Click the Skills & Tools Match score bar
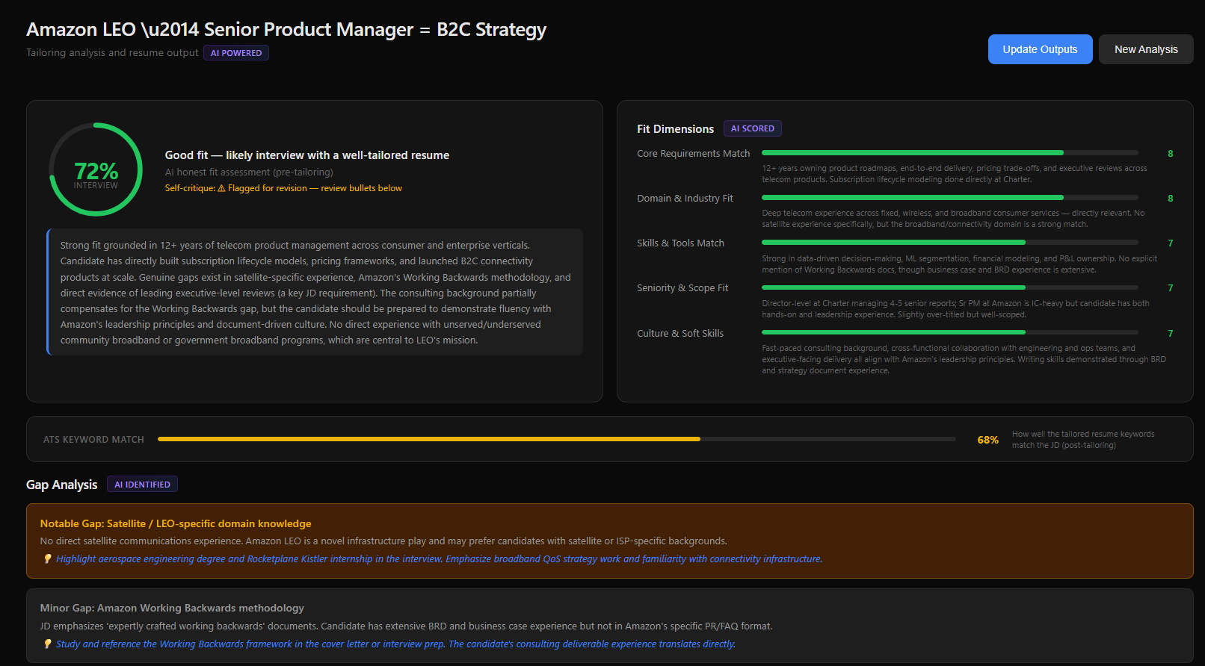The width and height of the screenshot is (1205, 666). tap(950, 243)
